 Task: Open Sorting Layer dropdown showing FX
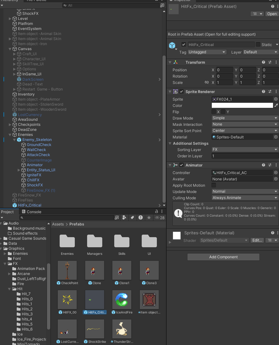(245, 149)
